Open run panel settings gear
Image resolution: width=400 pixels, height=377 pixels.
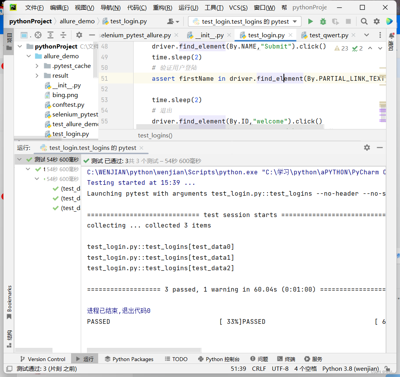tap(367, 148)
